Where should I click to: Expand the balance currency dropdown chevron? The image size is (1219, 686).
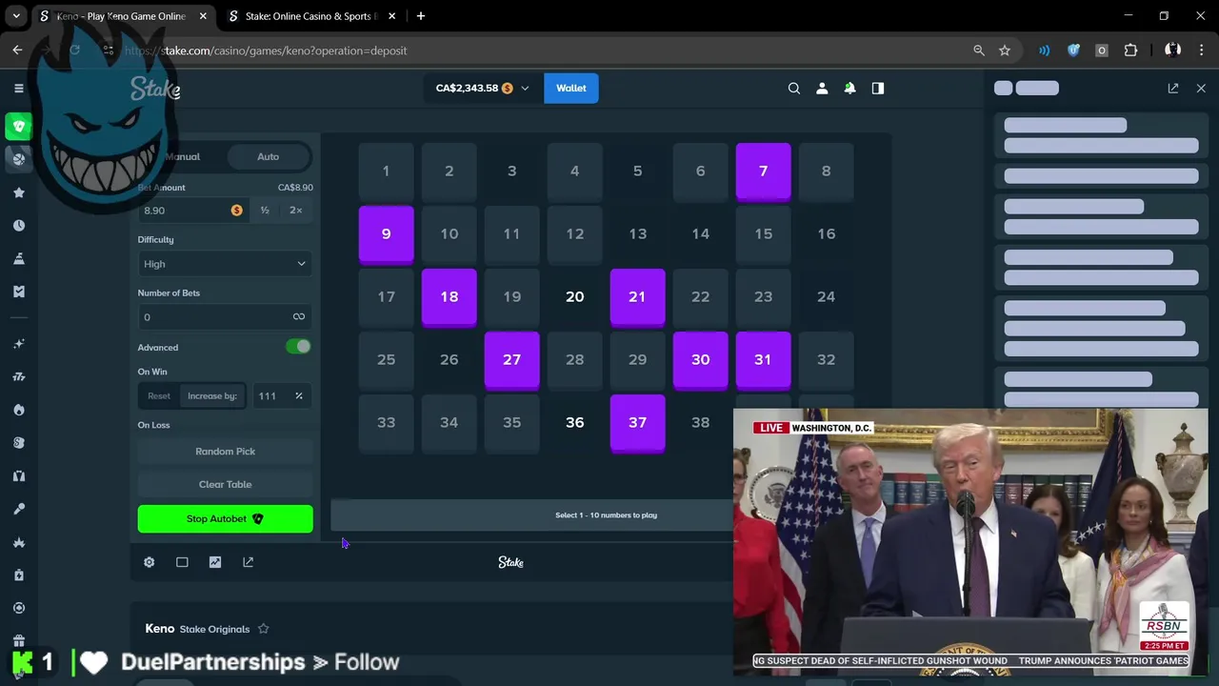tap(525, 89)
